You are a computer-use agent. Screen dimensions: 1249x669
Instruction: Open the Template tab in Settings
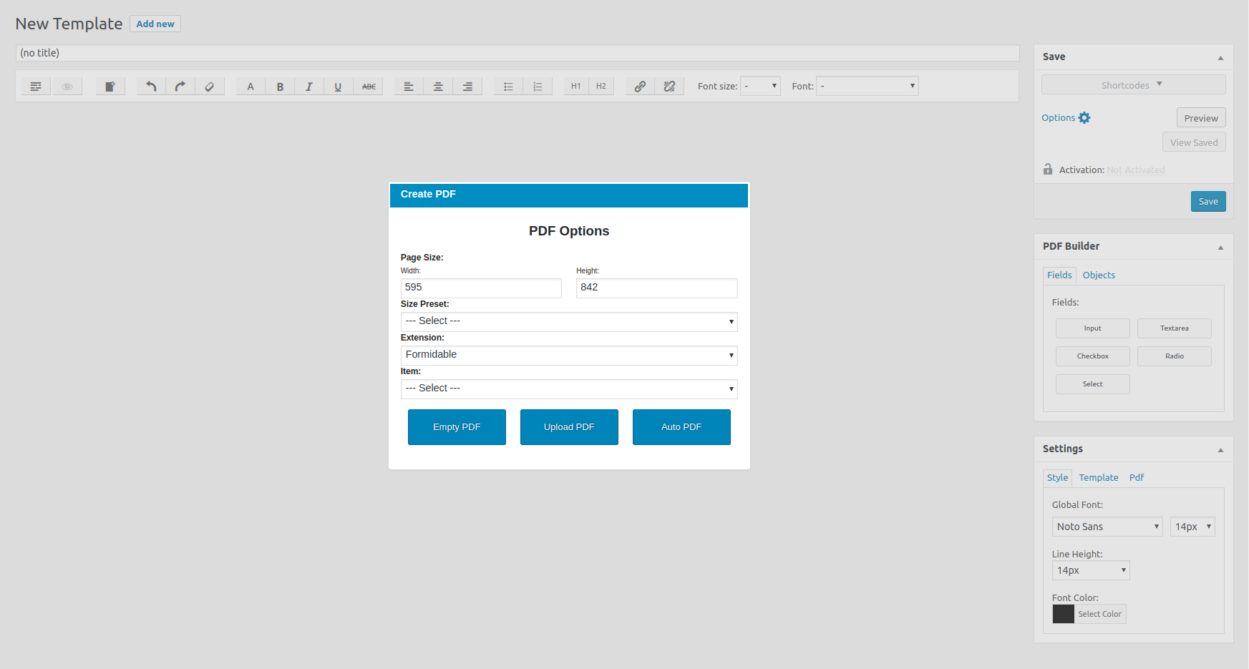pyautogui.click(x=1099, y=477)
